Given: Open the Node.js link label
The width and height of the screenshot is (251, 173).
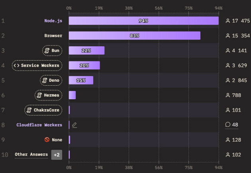Looking at the screenshot, I should pos(53,21).
